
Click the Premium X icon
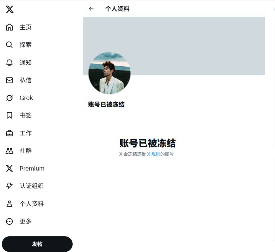point(9,168)
